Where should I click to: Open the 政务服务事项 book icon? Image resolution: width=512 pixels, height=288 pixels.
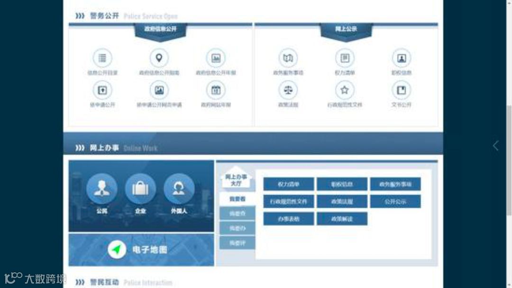point(288,58)
